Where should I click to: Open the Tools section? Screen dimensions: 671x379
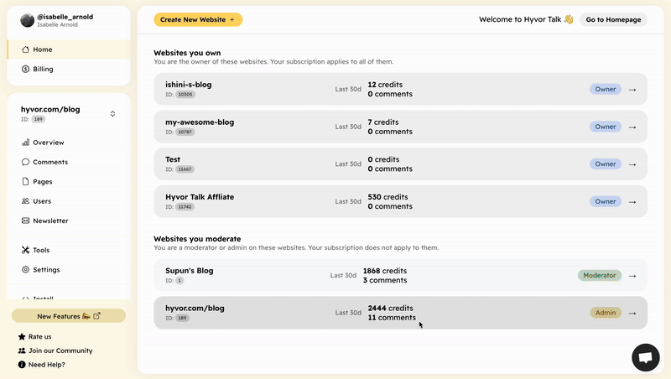pos(69,250)
